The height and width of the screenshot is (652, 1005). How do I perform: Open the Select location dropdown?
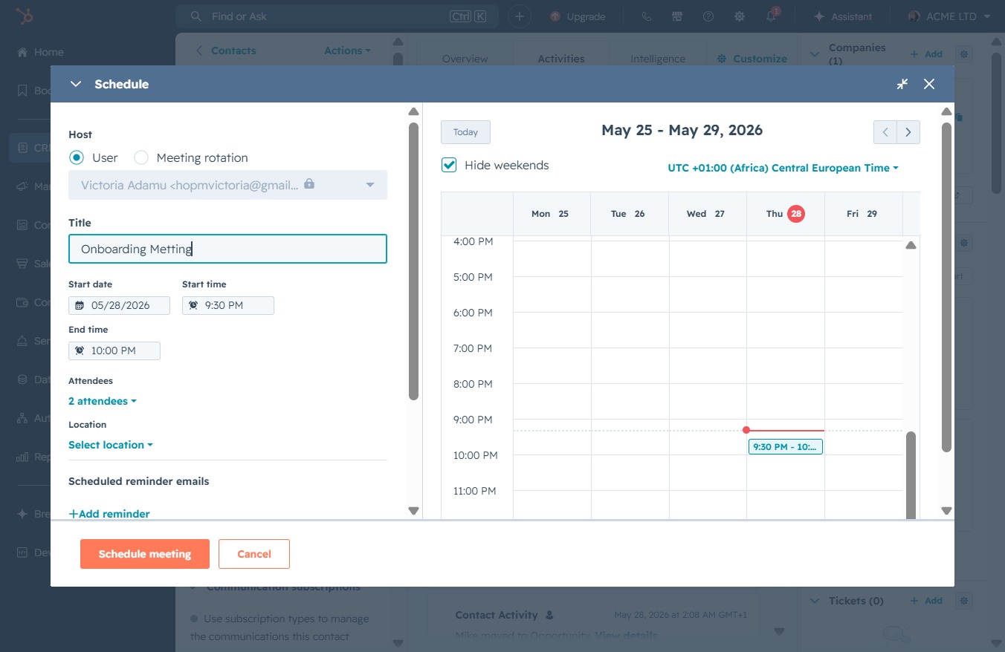(111, 445)
